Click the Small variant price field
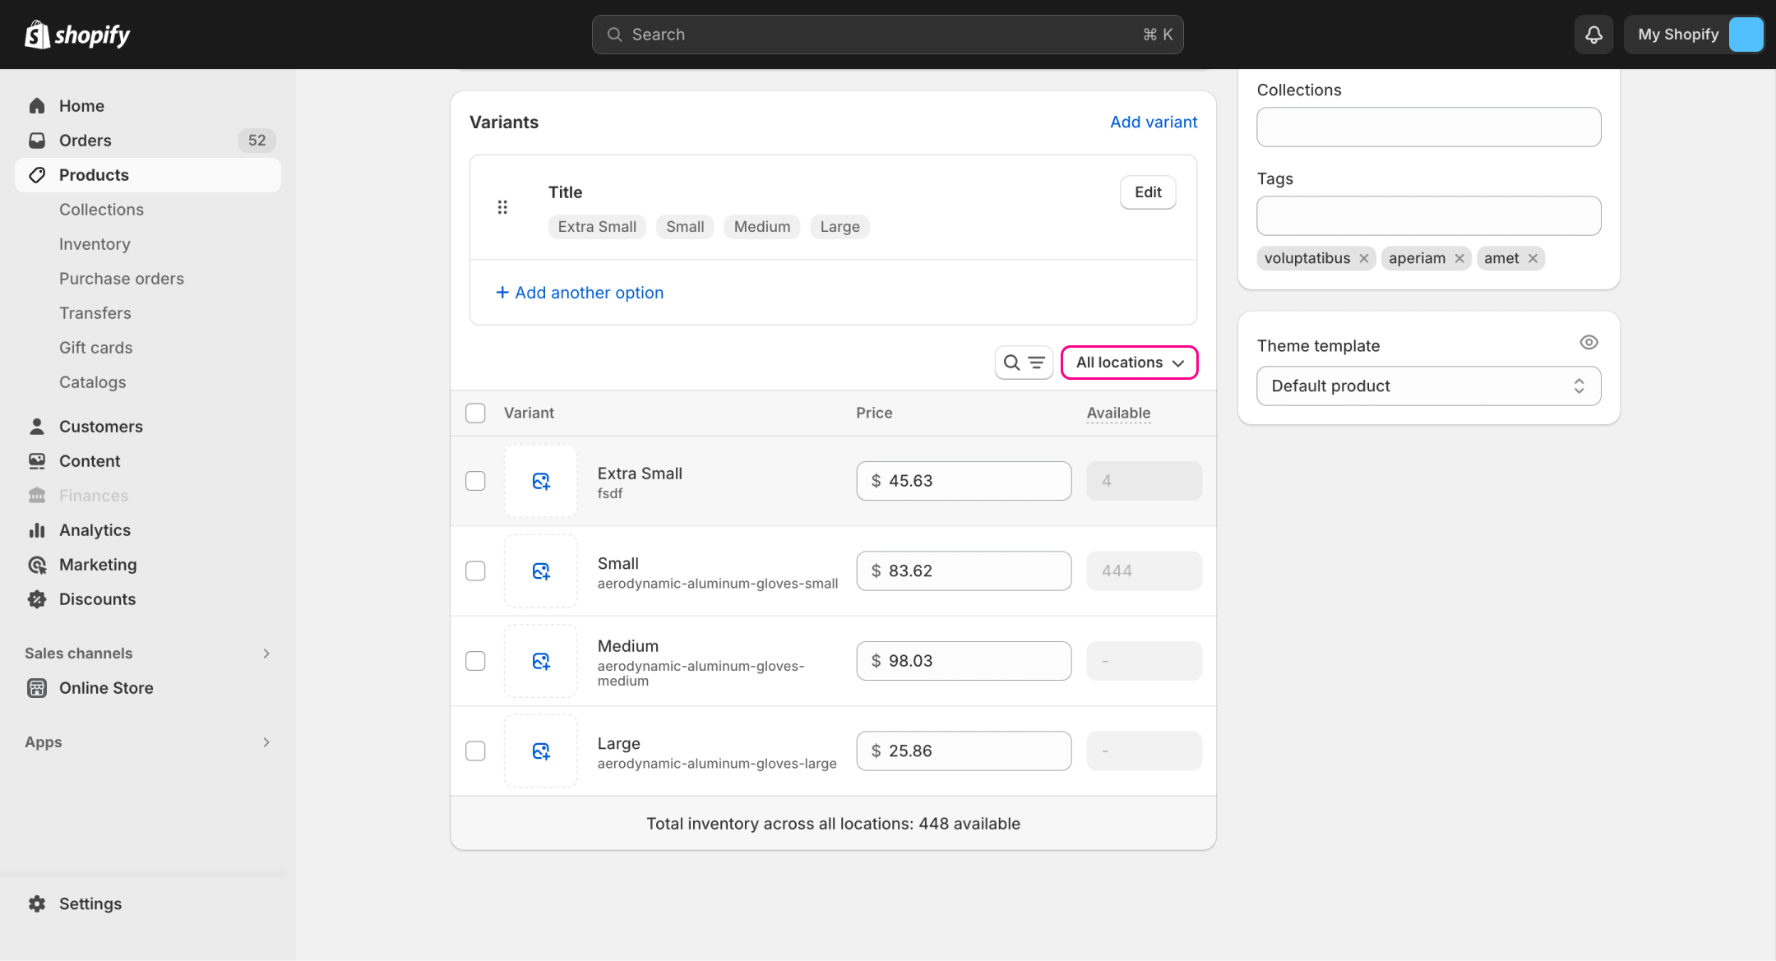Image resolution: width=1776 pixels, height=961 pixels. pyautogui.click(x=963, y=571)
